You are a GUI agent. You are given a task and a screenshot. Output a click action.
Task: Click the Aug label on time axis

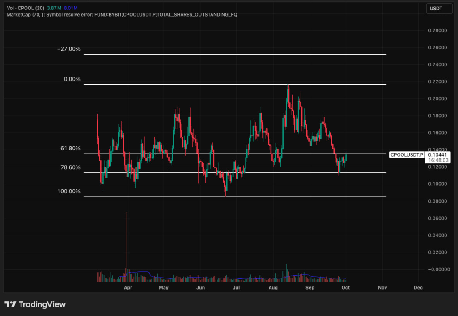click(x=273, y=288)
